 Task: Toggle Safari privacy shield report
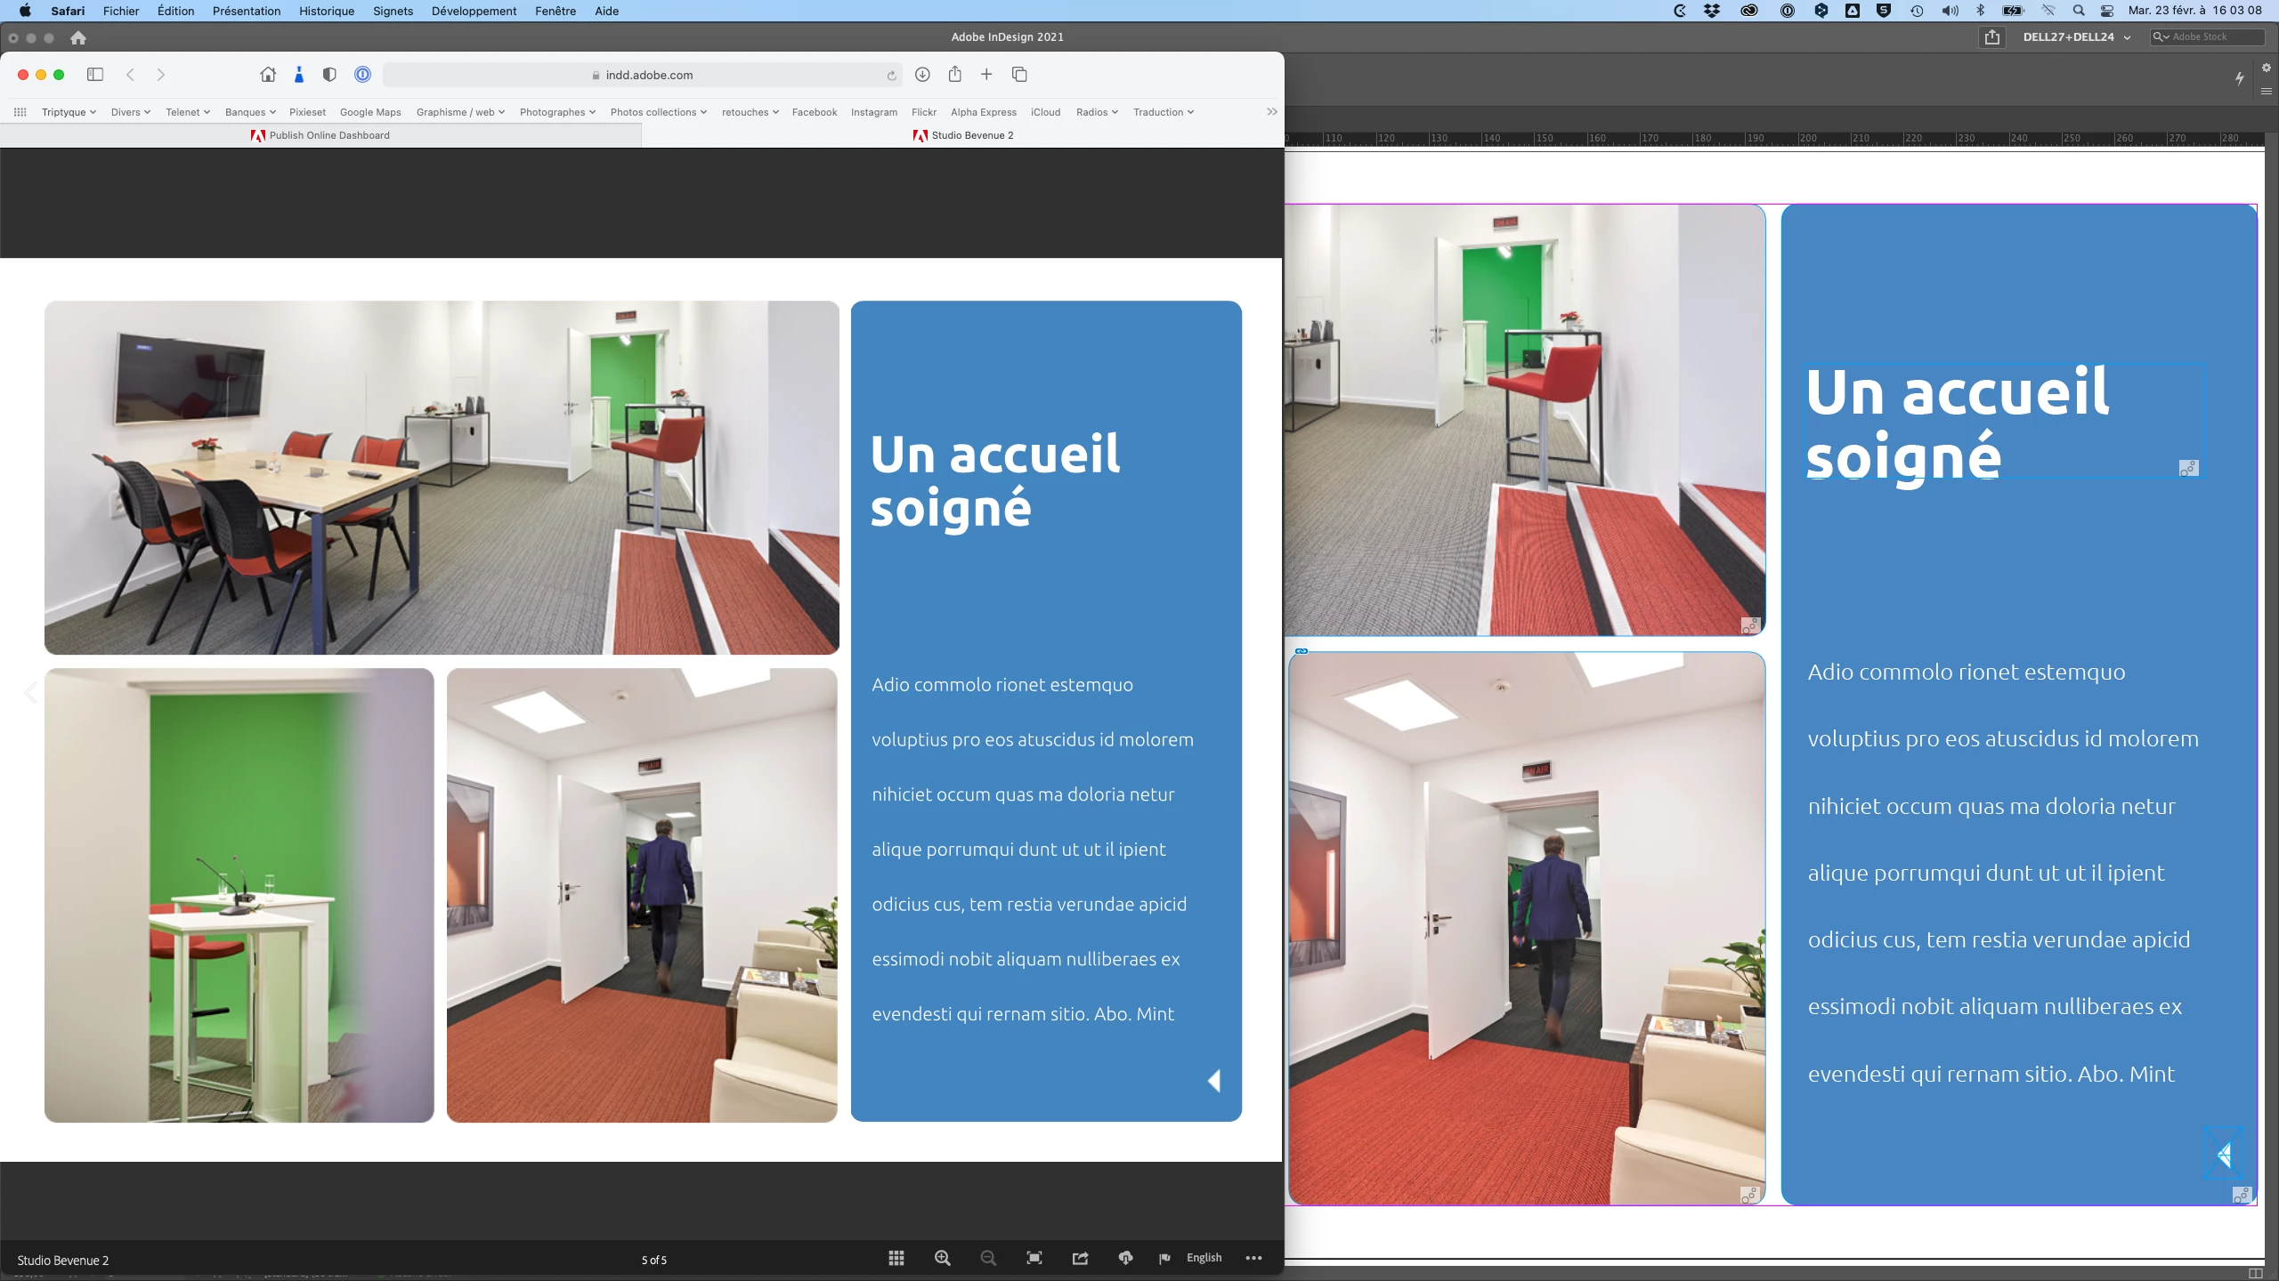[329, 75]
